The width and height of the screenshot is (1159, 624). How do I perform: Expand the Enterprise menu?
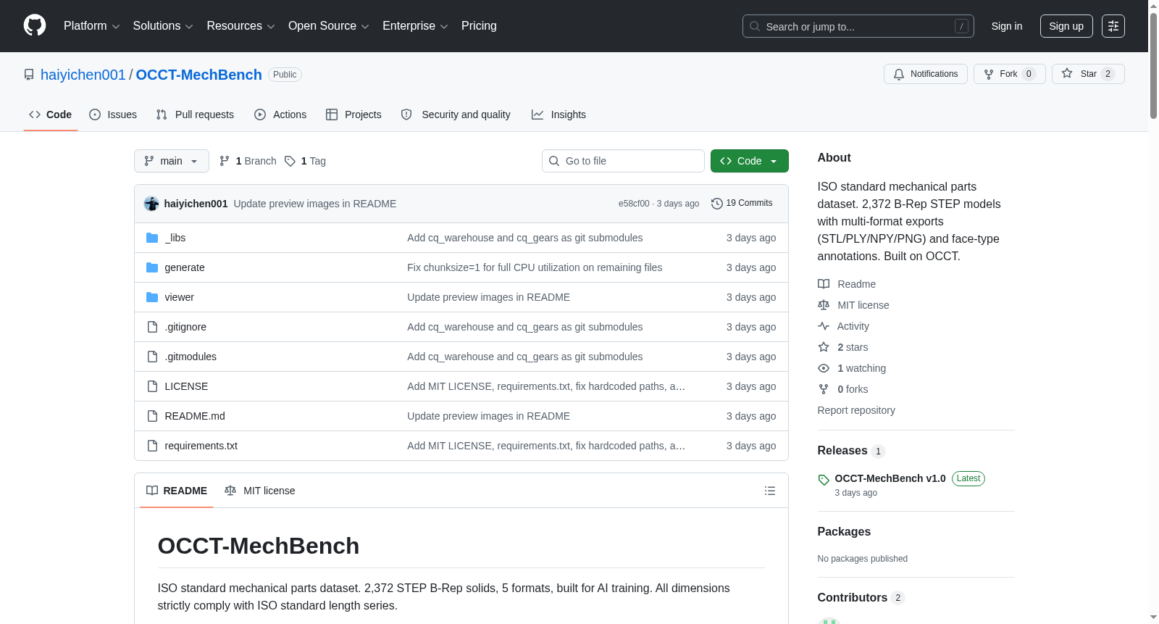click(x=415, y=26)
